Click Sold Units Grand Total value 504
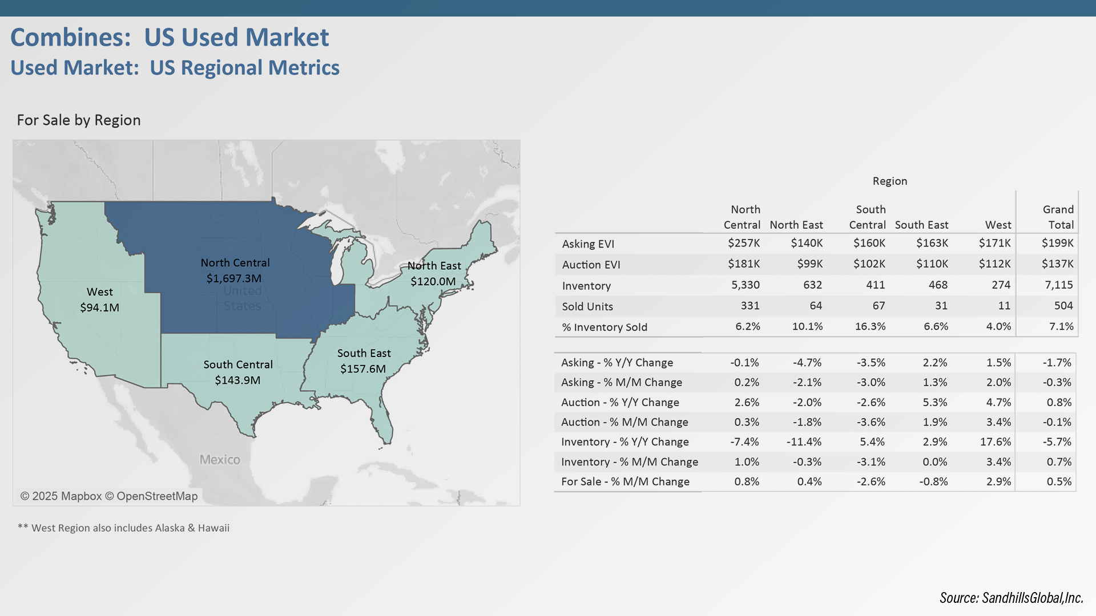 tap(1063, 306)
